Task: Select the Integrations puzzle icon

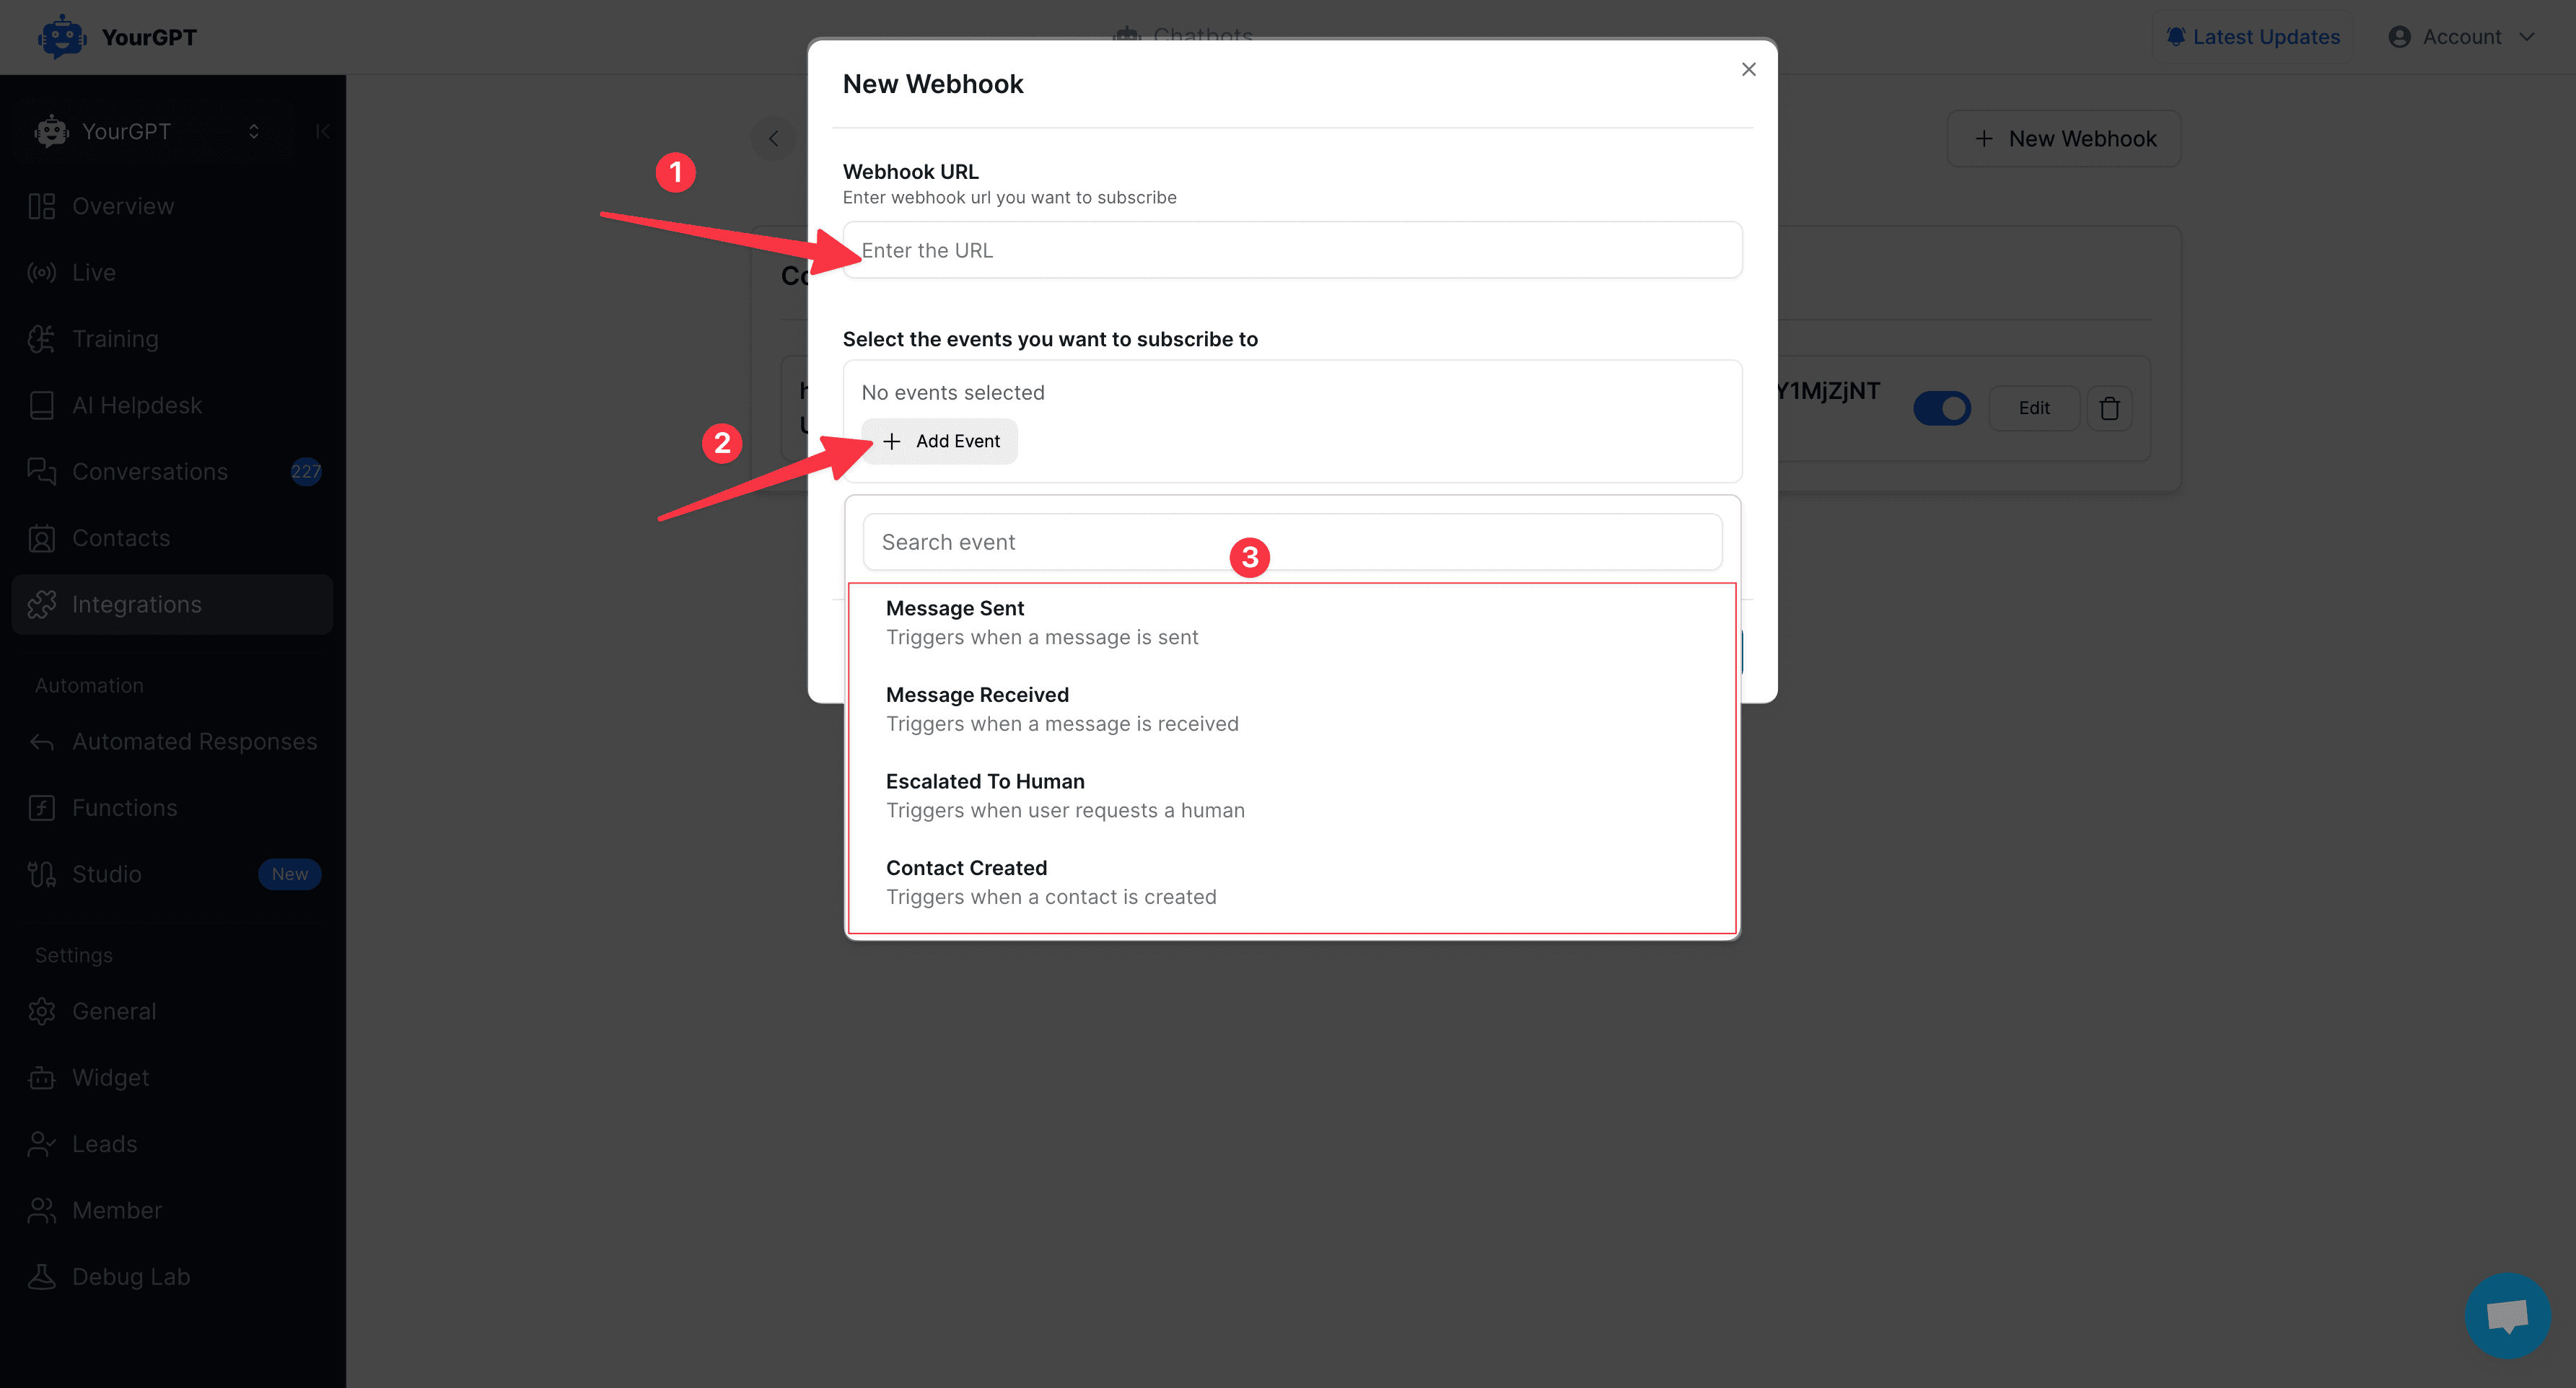Action: 41,604
